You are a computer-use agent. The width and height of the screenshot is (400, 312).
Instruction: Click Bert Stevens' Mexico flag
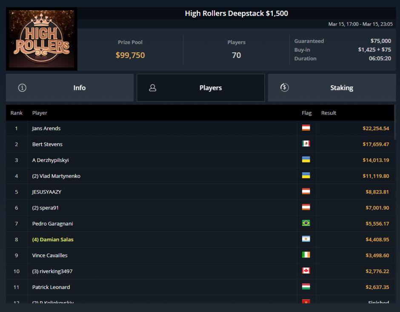pos(306,144)
